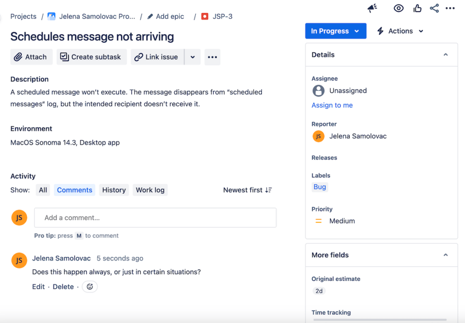Click the thumbs up vote icon
The image size is (465, 323).
tap(417, 8)
